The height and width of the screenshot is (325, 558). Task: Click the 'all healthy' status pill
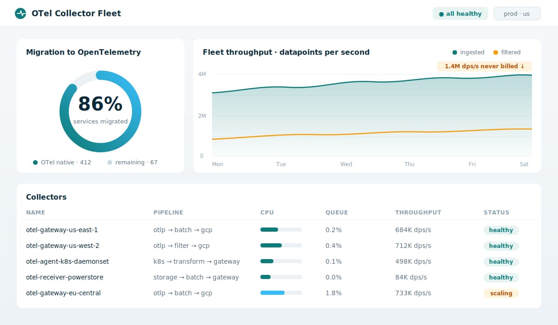(460, 13)
